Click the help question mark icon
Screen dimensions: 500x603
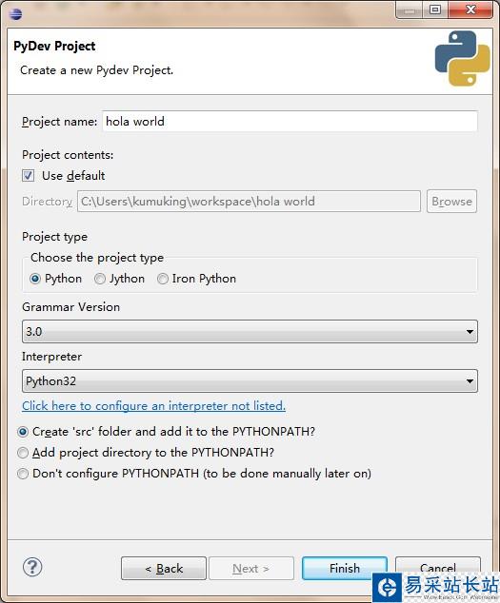coord(32,567)
